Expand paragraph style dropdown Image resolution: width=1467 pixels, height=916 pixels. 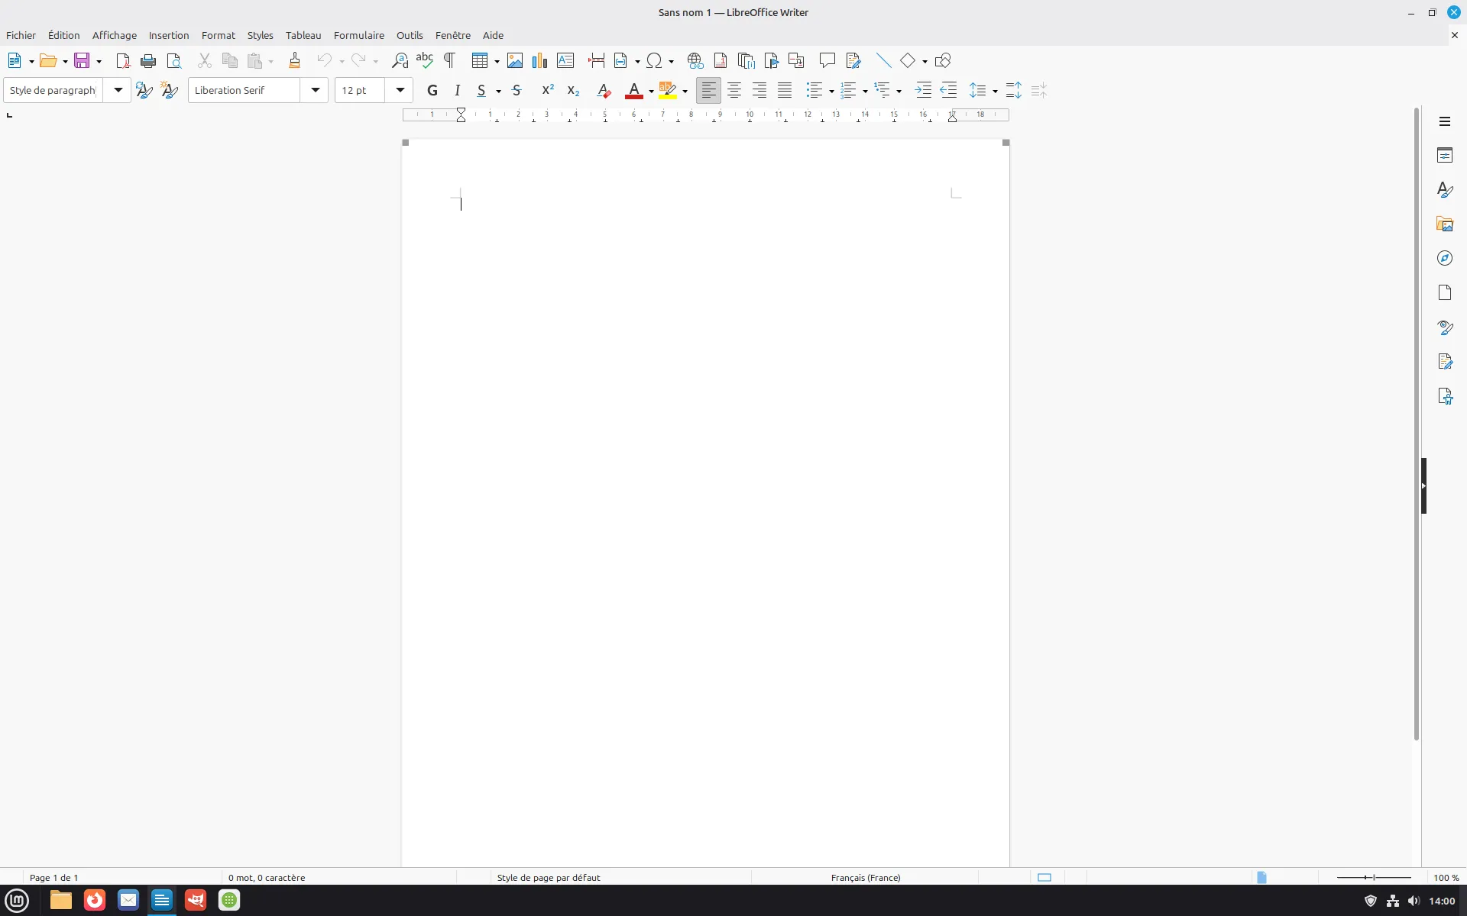tap(118, 90)
